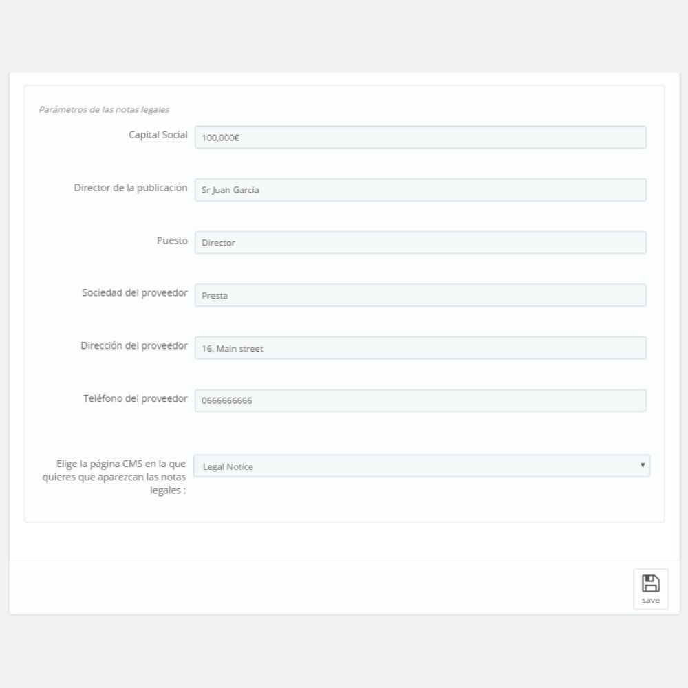The width and height of the screenshot is (688, 688).
Task: Click the Teléfono del proveedor number field
Action: point(420,400)
